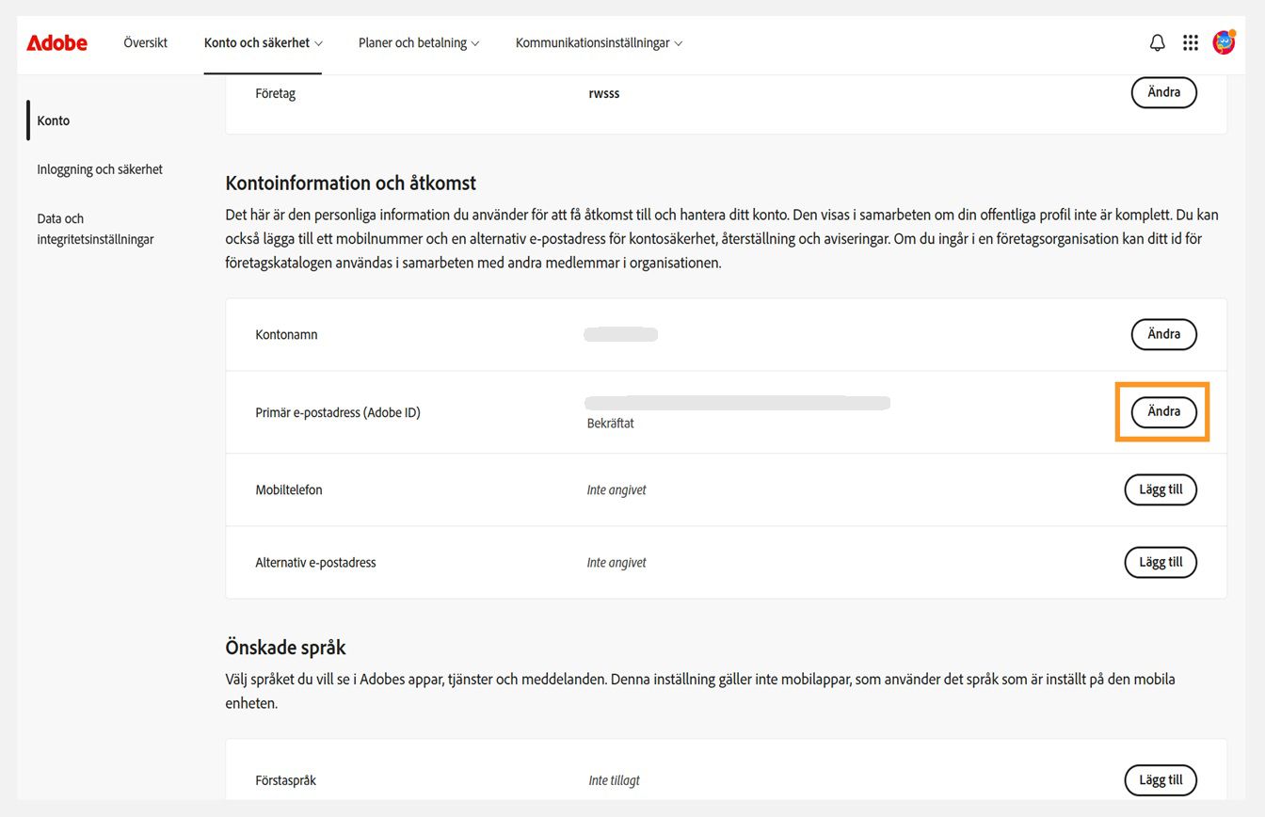The image size is (1265, 817).
Task: Click the blurred primary email address value
Action: [737, 402]
